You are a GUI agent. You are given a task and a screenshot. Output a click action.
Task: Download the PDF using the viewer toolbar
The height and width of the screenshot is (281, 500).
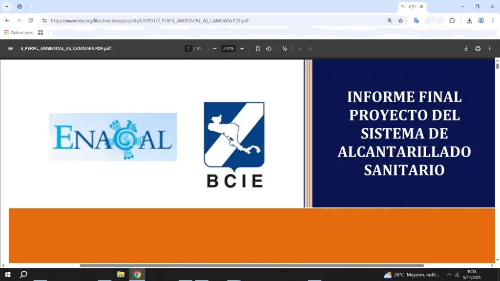coord(465,48)
